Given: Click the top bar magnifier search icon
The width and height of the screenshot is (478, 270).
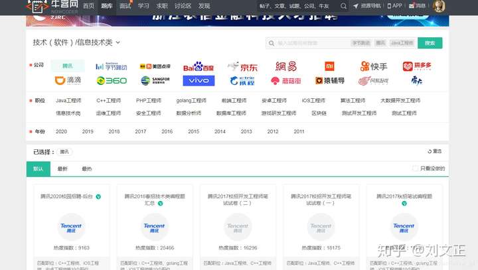Looking at the screenshot, I should click(343, 6).
